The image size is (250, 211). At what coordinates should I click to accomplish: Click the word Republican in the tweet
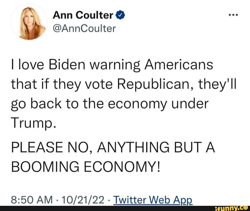[x=154, y=85]
